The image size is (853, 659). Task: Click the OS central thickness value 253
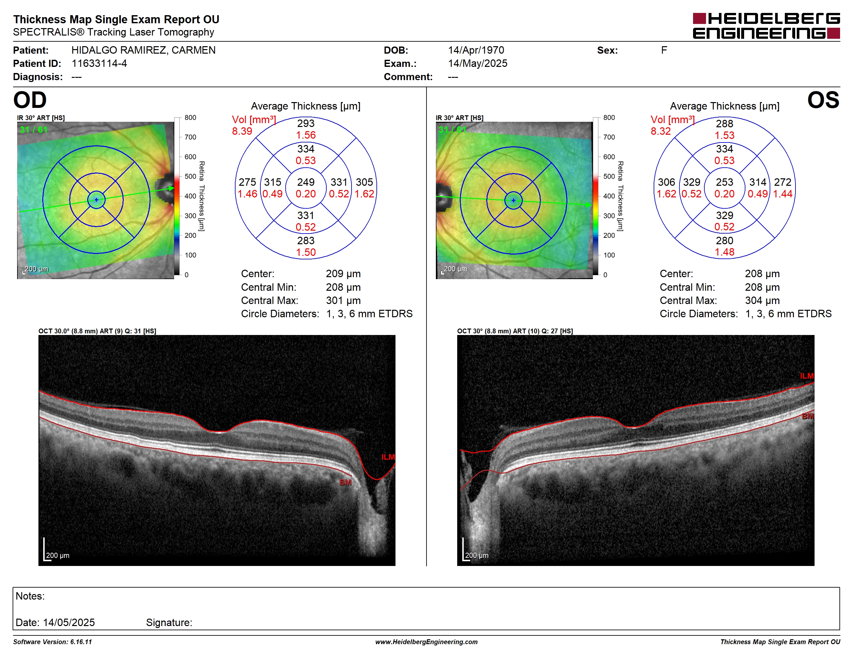tap(724, 182)
